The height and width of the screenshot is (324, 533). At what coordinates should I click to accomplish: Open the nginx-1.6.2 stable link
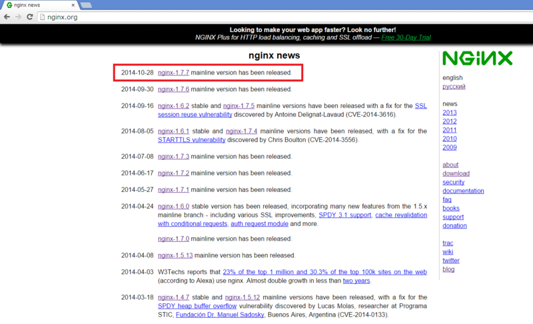[173, 106]
